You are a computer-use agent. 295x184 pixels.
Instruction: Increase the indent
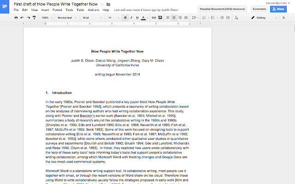click(228, 17)
